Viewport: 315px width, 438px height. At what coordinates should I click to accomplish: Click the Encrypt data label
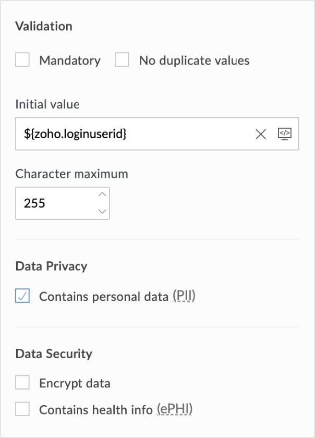tap(75, 384)
